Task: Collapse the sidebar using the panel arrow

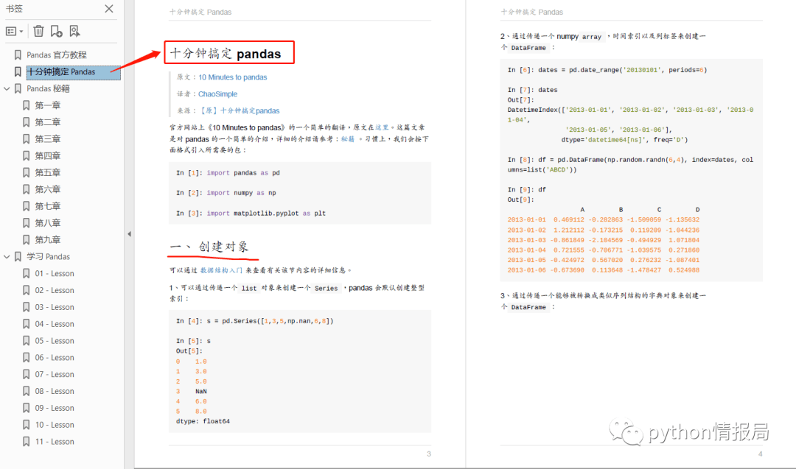Action: (129, 233)
